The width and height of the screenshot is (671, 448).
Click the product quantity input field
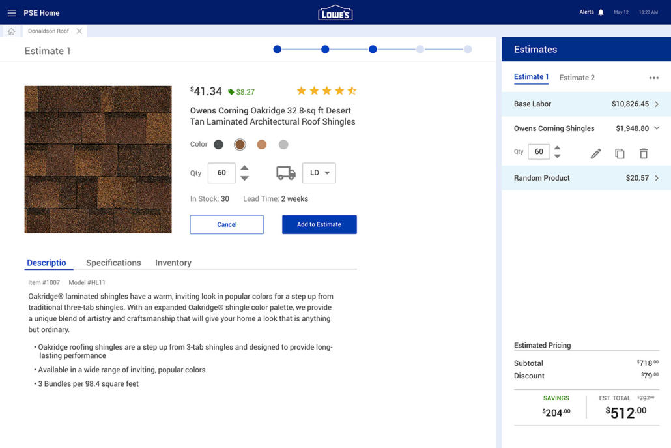point(221,173)
